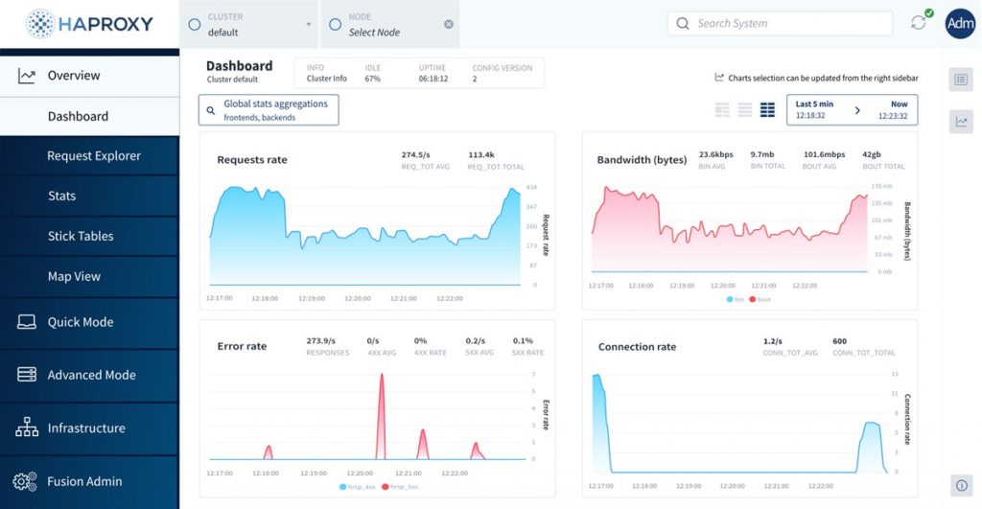Click the Global stats aggregations filter
Image resolution: width=982 pixels, height=509 pixels.
click(269, 110)
